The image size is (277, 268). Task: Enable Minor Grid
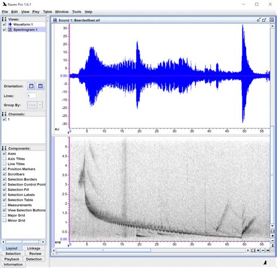[5, 221]
